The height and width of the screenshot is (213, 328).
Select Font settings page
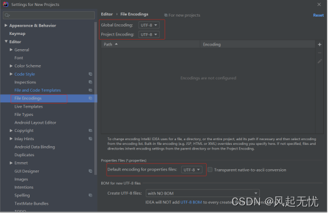tap(18, 58)
